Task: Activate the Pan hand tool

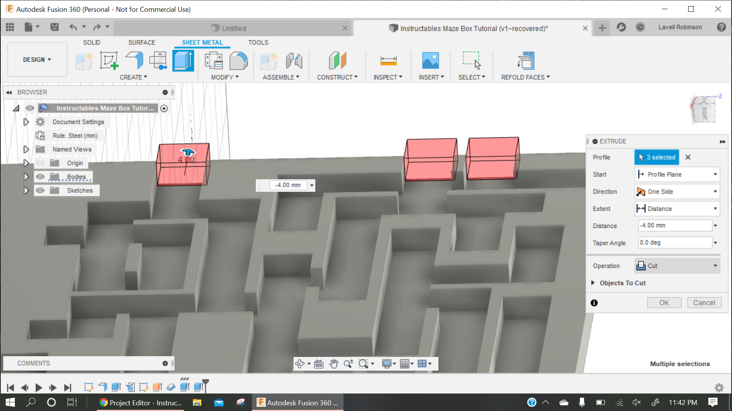Action: (x=334, y=364)
